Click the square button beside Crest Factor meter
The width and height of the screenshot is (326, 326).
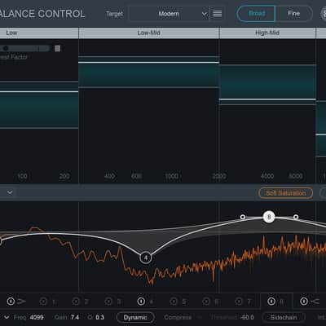58,48
